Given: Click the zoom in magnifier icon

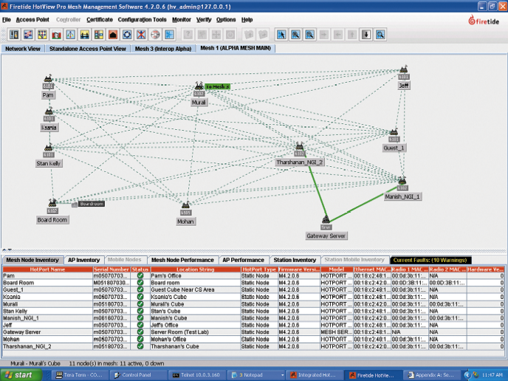Looking at the screenshot, I should (295, 35).
